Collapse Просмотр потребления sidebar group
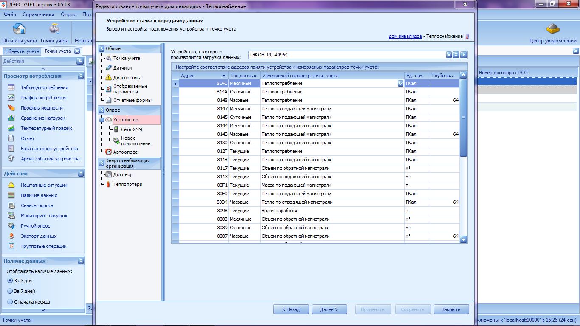 pos(81,76)
